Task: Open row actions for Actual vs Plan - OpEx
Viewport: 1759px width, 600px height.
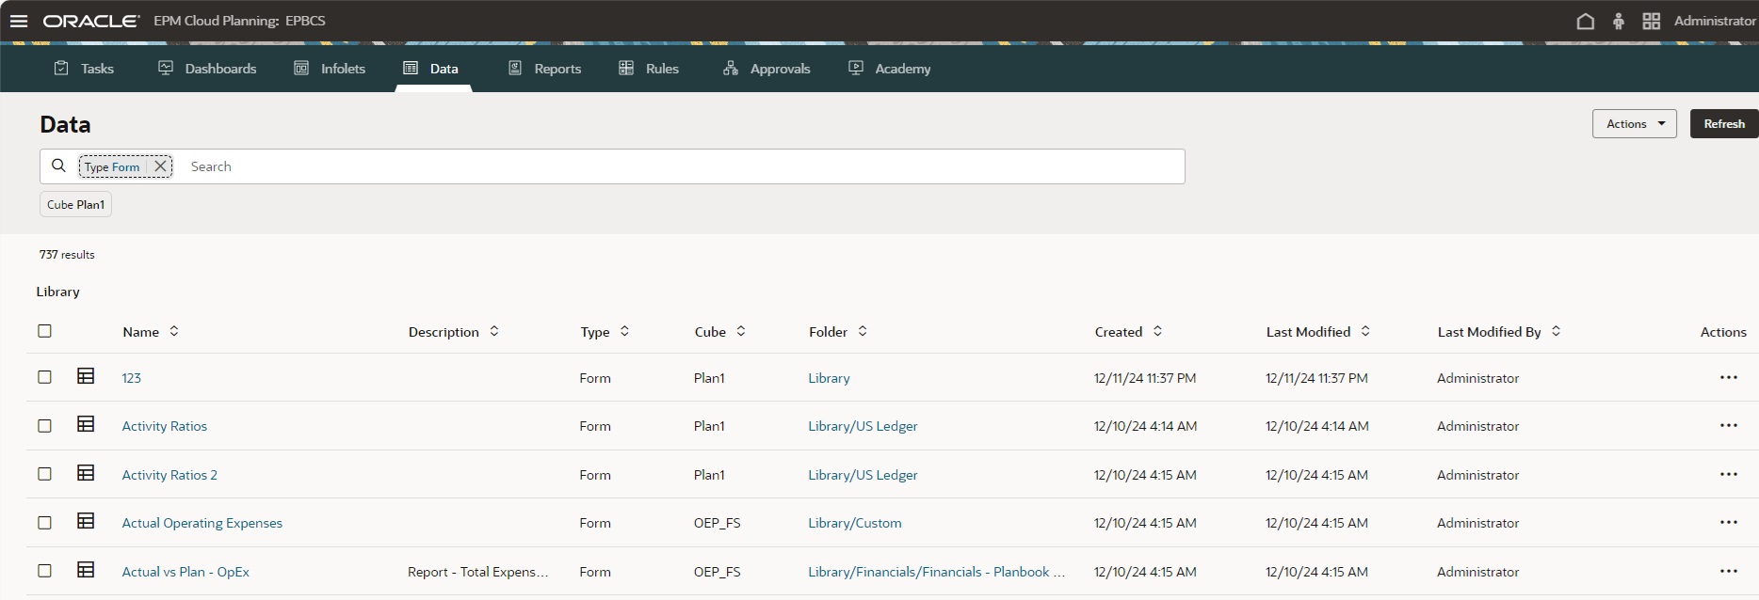Action: (x=1729, y=571)
